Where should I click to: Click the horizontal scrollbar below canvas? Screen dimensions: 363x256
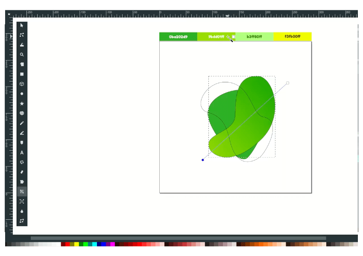click(178, 239)
